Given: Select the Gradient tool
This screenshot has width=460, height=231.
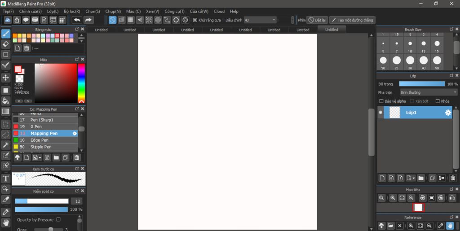Looking at the screenshot, I should pos(5,111).
